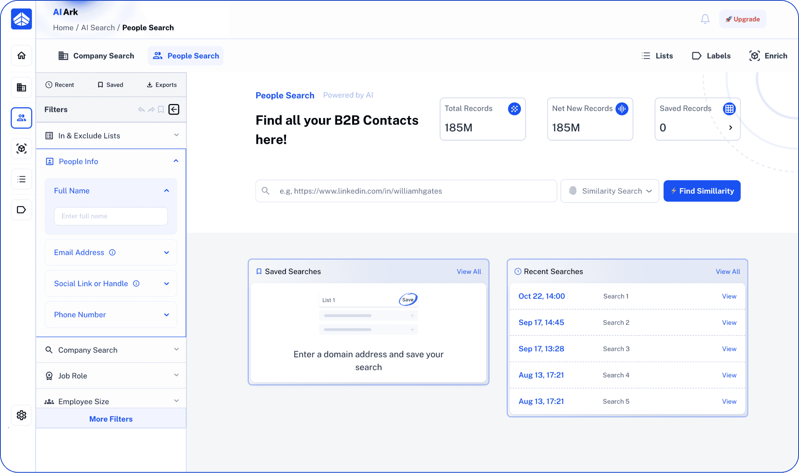View Search 2 from Sep 17, 14:45

[729, 323]
